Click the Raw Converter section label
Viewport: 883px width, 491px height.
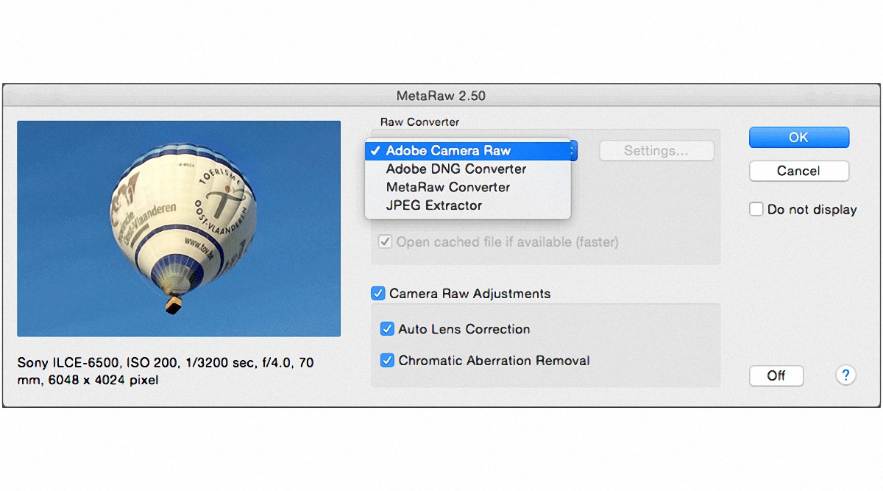(x=419, y=121)
